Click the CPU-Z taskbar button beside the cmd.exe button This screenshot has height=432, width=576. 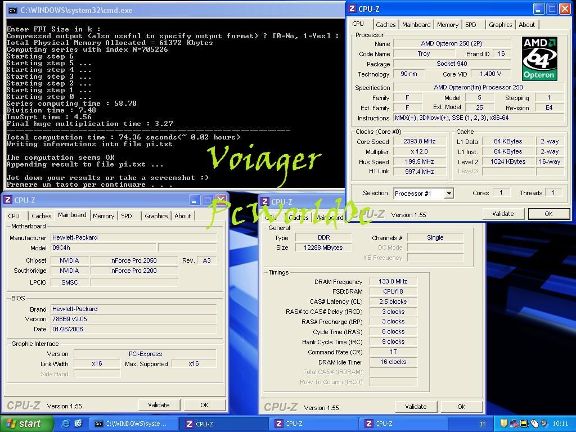pyautogui.click(x=224, y=424)
